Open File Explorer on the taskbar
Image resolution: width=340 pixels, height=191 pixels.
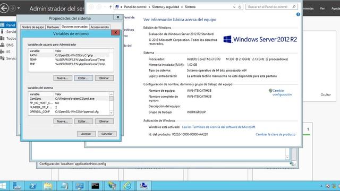pos(48,186)
